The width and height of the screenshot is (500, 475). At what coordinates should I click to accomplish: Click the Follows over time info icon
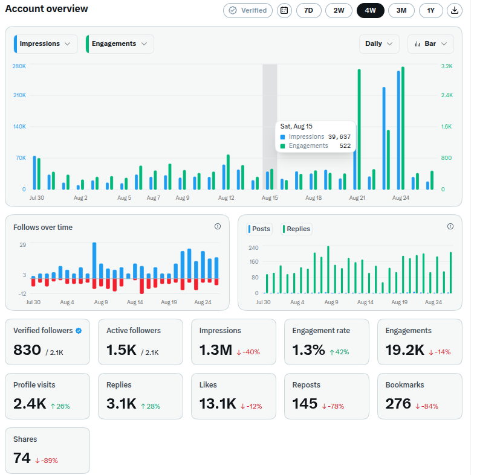[x=218, y=226]
